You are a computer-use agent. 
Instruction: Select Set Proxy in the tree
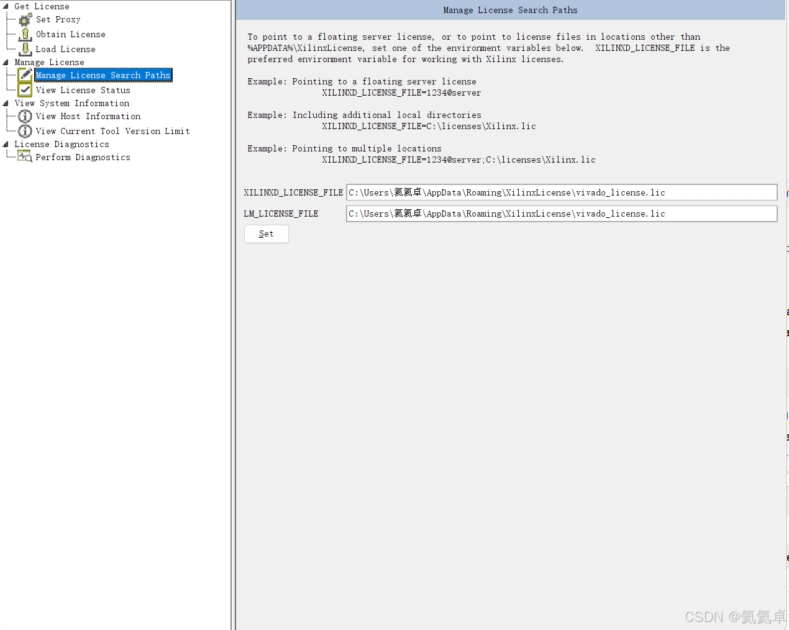(58, 20)
